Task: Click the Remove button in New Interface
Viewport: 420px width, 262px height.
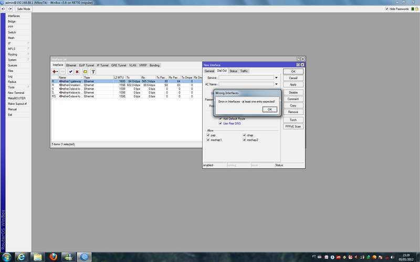Action: click(x=293, y=112)
